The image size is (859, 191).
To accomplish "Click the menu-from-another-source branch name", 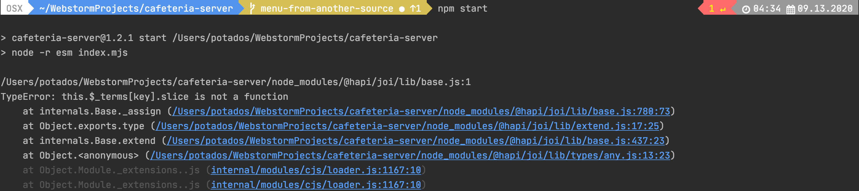I will coord(327,8).
